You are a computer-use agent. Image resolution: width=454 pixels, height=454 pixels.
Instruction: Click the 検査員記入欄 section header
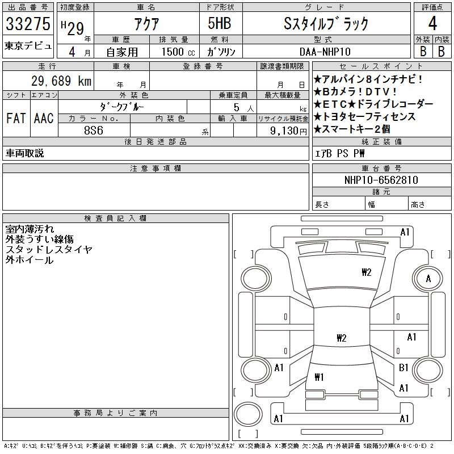click(x=116, y=218)
